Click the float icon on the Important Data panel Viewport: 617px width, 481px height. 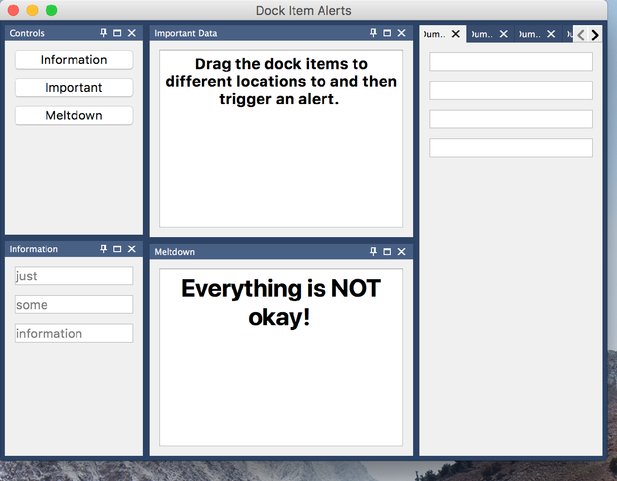386,33
